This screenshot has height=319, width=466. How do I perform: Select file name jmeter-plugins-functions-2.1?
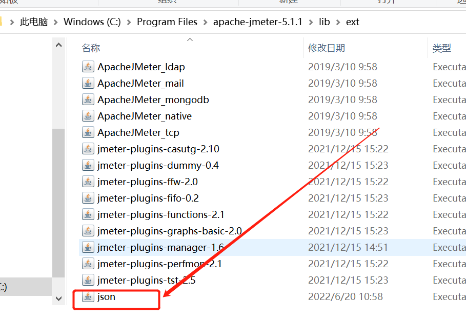tap(161, 214)
